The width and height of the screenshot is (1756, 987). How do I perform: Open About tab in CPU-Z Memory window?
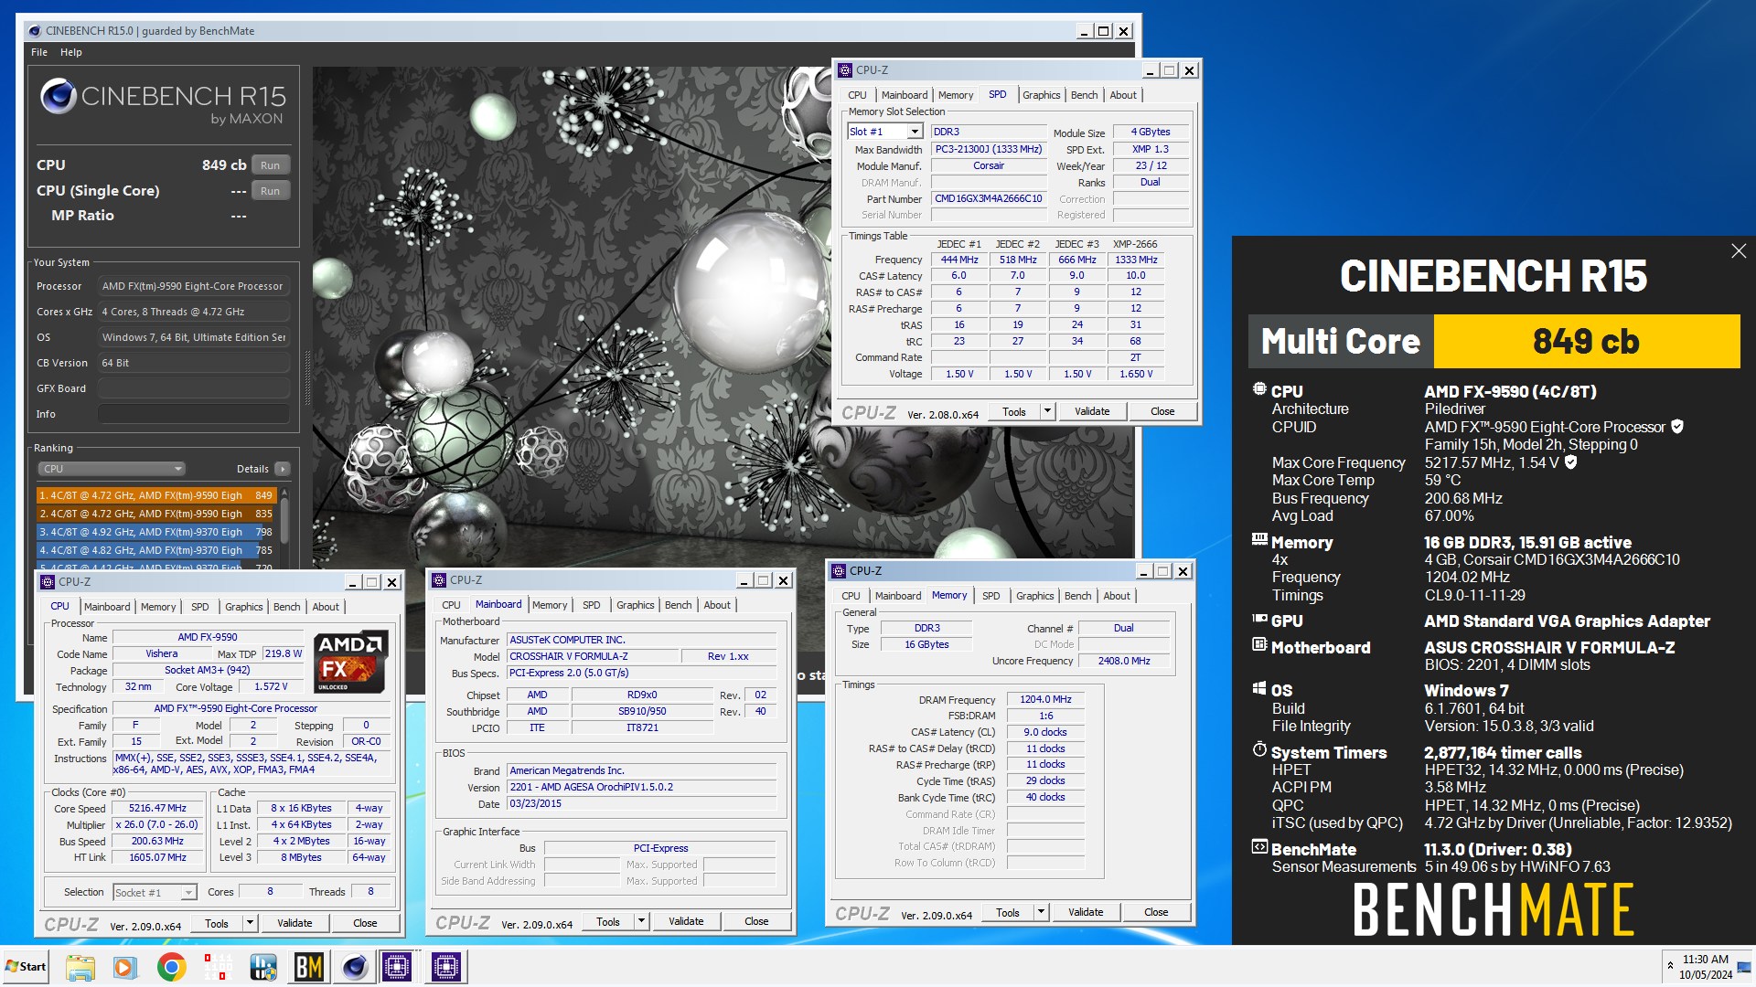1117,596
